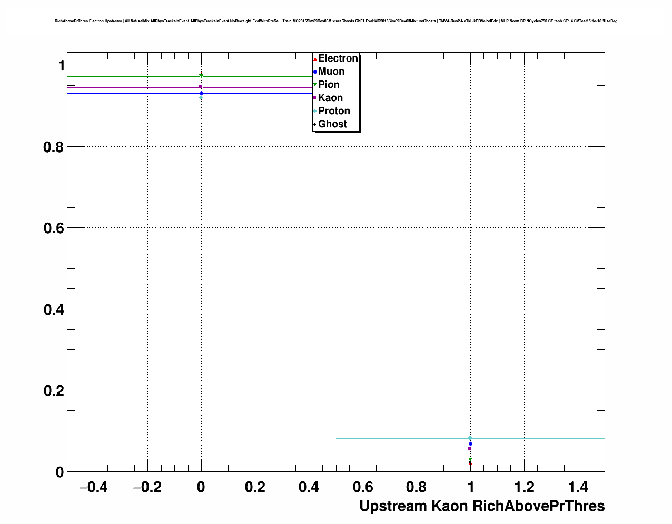Click the purple Kaon square marker in legend
Viewport: 672px width, 524px height.
click(315, 98)
